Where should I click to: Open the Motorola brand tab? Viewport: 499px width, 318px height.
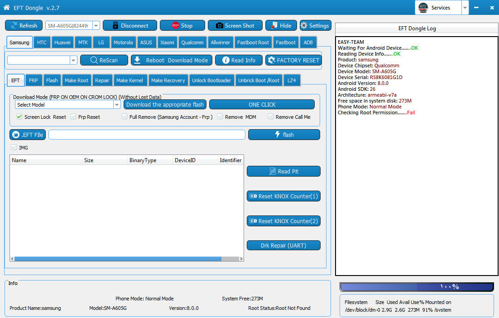tap(123, 42)
